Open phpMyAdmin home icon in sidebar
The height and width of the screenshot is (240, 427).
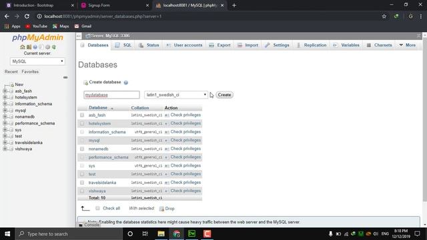click(23, 47)
